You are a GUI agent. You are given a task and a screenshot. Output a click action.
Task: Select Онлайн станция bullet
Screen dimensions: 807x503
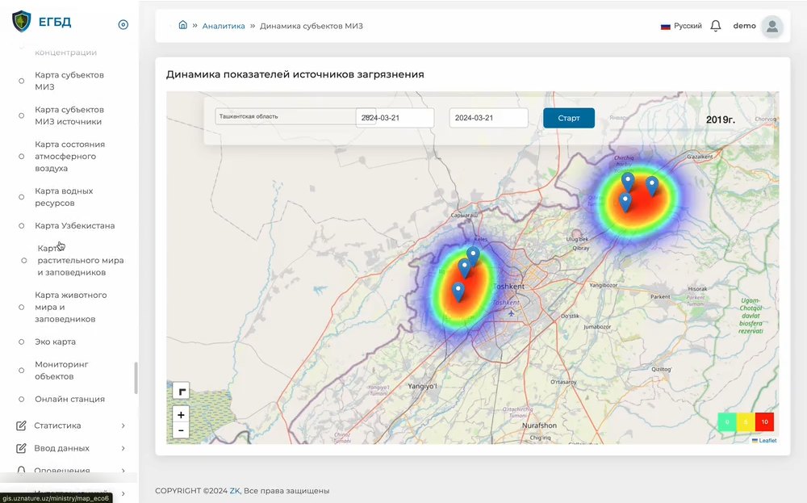[21, 399]
